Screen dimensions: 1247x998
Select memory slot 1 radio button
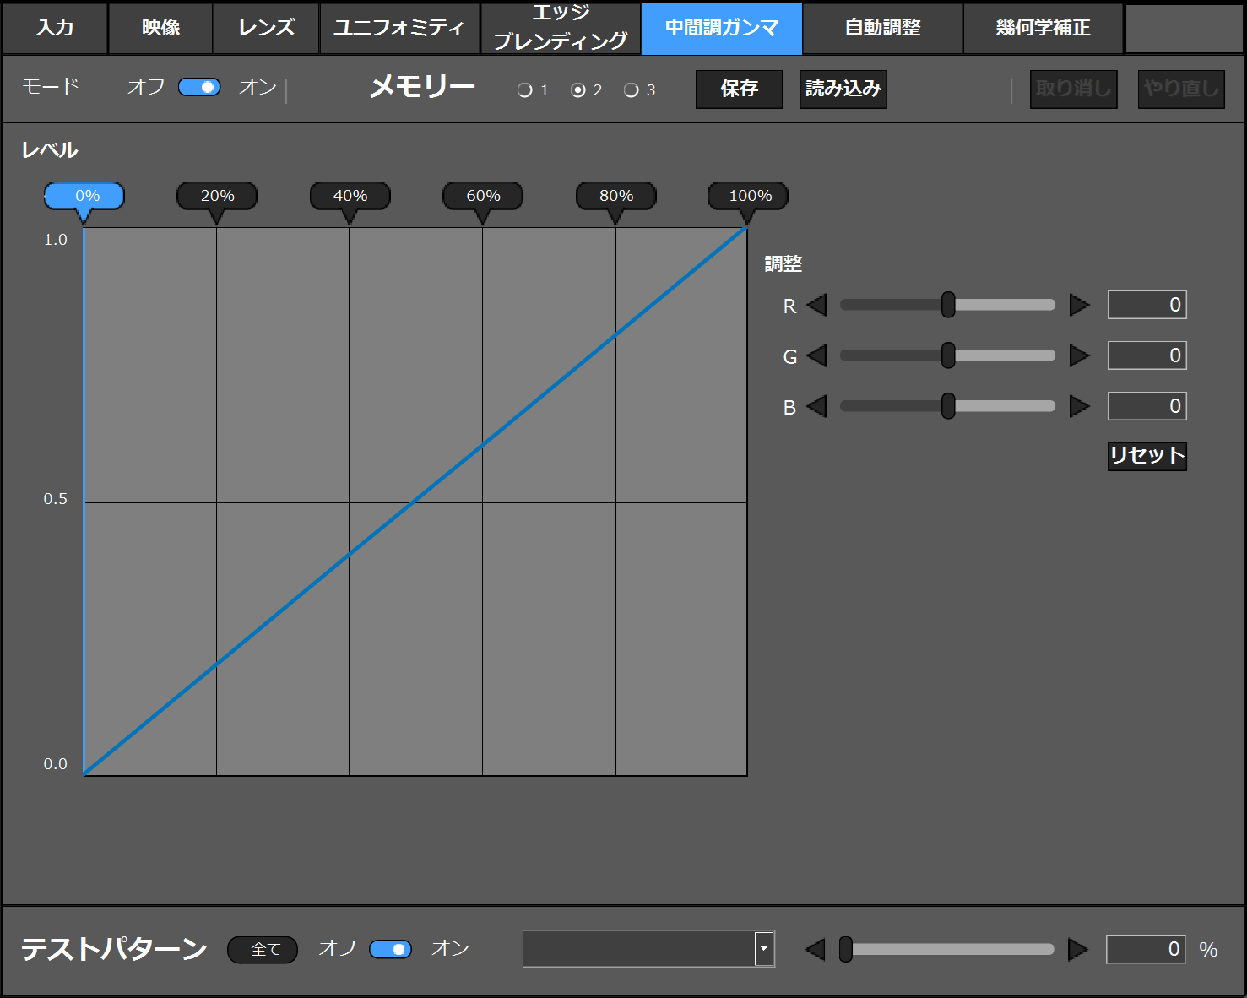tap(525, 90)
